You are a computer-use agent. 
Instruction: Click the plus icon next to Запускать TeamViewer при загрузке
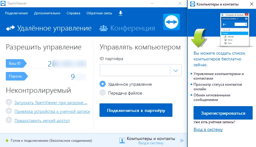[x=9, y=102]
